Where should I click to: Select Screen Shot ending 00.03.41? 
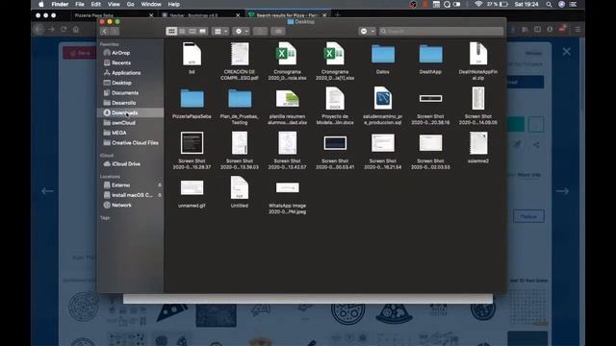(335, 143)
